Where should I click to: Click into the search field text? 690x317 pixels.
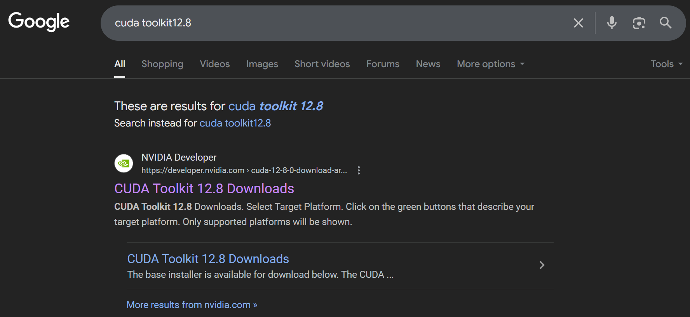[x=153, y=23]
